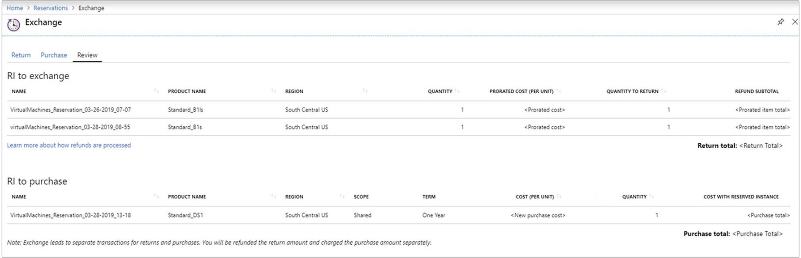Sort RI to exchange table by Region
This screenshot has height=258, width=801.
(x=365, y=91)
